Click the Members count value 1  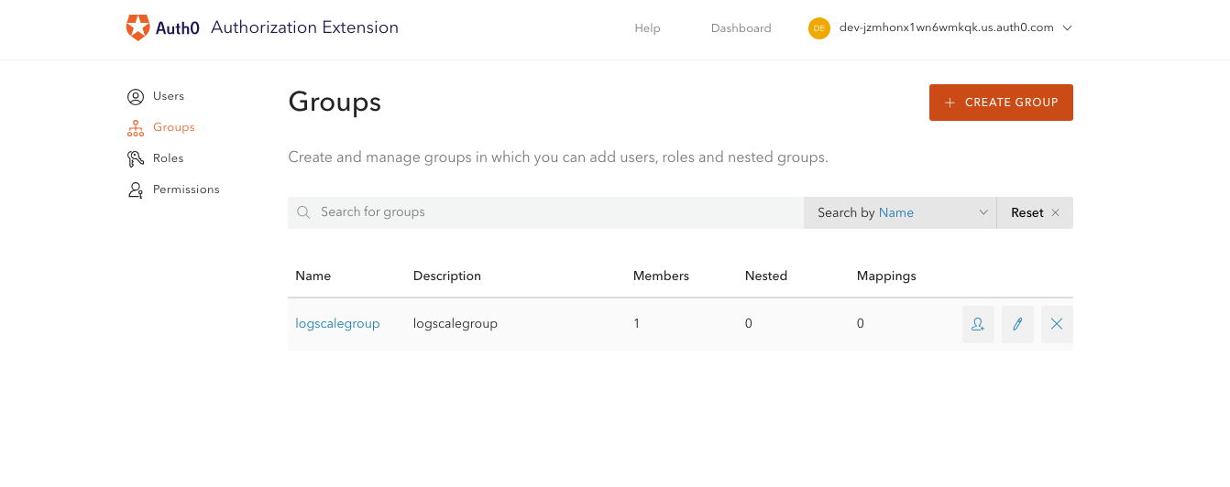(637, 323)
